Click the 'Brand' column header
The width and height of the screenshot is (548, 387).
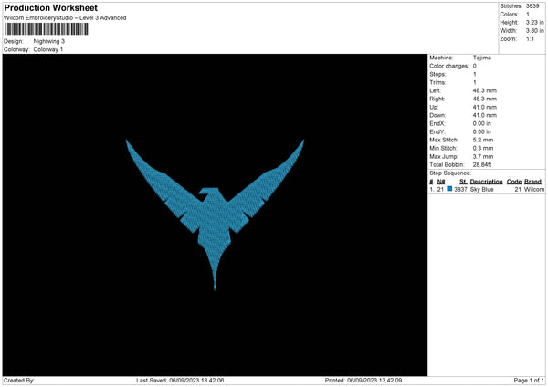(532, 182)
